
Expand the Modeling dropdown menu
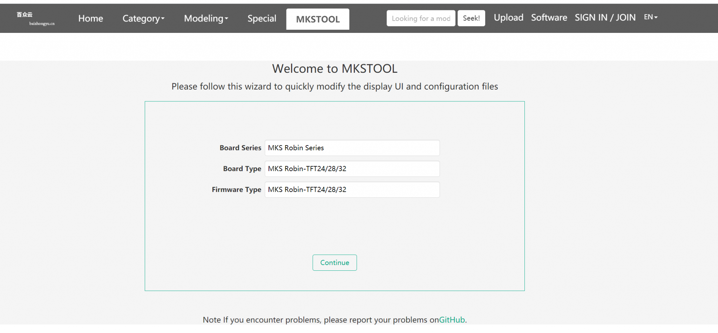tap(206, 19)
